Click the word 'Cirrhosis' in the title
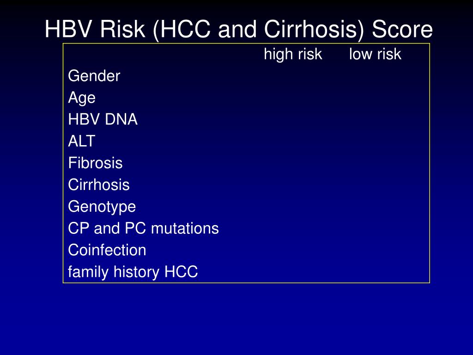 coord(314,29)
